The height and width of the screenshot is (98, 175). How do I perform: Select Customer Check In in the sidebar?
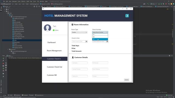55,59
